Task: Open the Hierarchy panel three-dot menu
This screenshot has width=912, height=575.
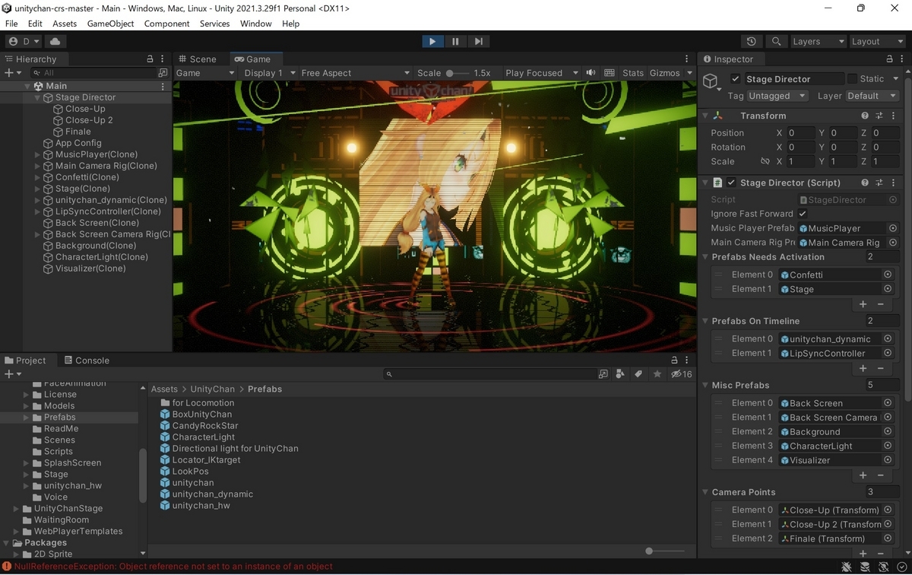Action: 163,59
